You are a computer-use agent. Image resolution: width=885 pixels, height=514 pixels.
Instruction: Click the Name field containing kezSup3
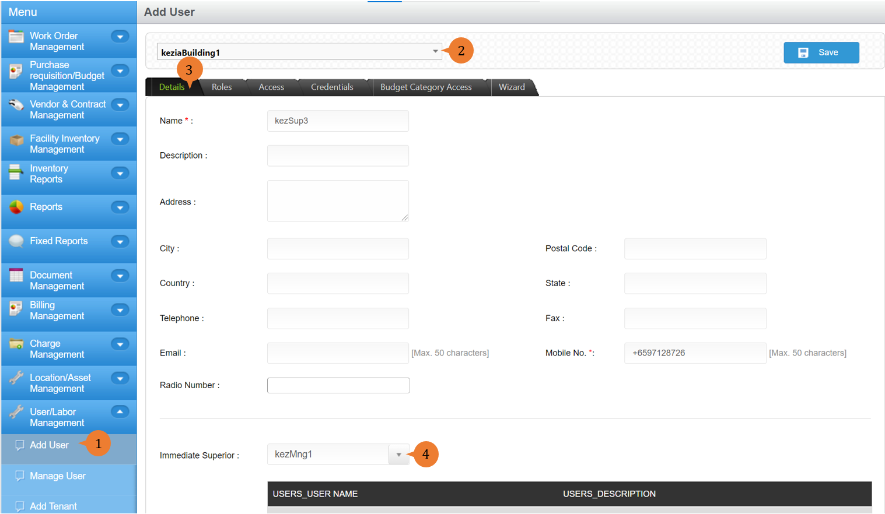click(338, 121)
